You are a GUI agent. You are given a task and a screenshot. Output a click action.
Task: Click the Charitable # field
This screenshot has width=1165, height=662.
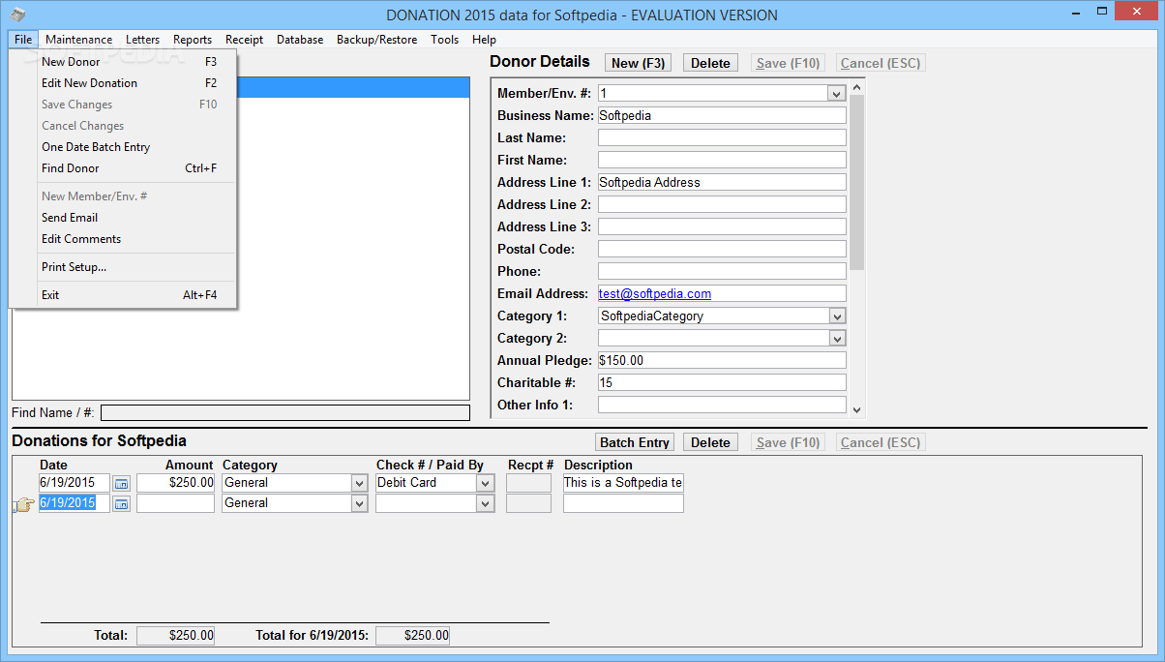[x=722, y=382]
